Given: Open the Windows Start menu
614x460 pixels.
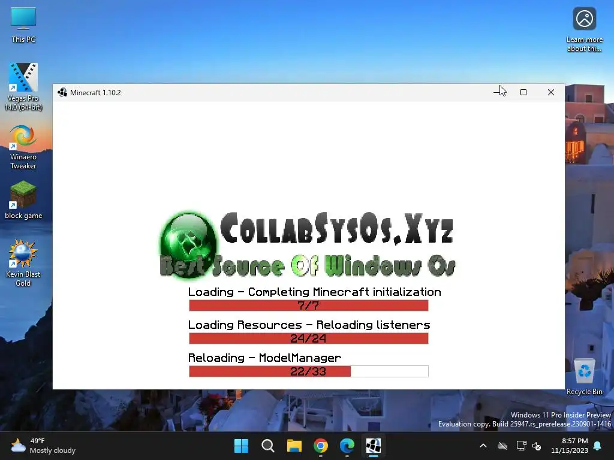Looking at the screenshot, I should (241, 446).
